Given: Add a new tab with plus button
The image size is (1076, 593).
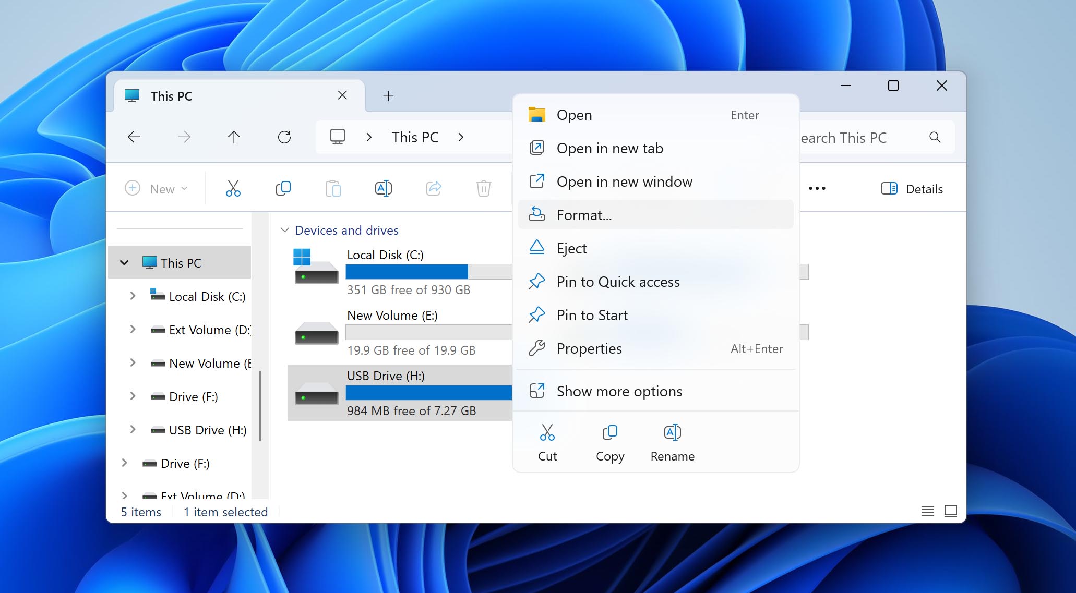Looking at the screenshot, I should click(388, 96).
